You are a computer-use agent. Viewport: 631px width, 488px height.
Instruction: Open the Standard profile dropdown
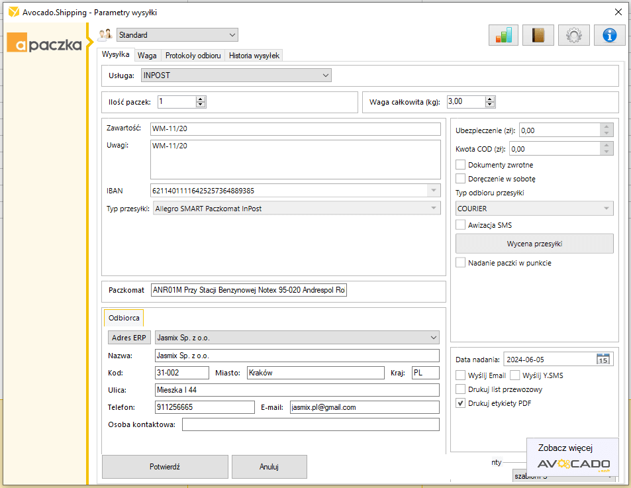click(232, 35)
